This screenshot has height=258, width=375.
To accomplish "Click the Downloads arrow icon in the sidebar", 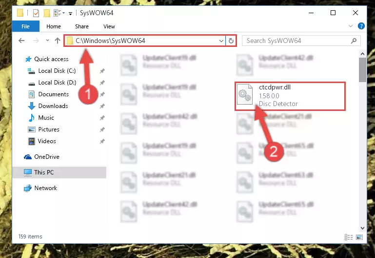I will pos(32,106).
